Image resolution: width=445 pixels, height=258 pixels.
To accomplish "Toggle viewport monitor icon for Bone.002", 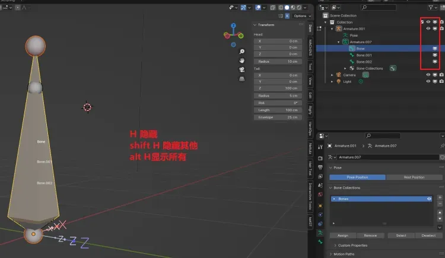I will (x=435, y=62).
